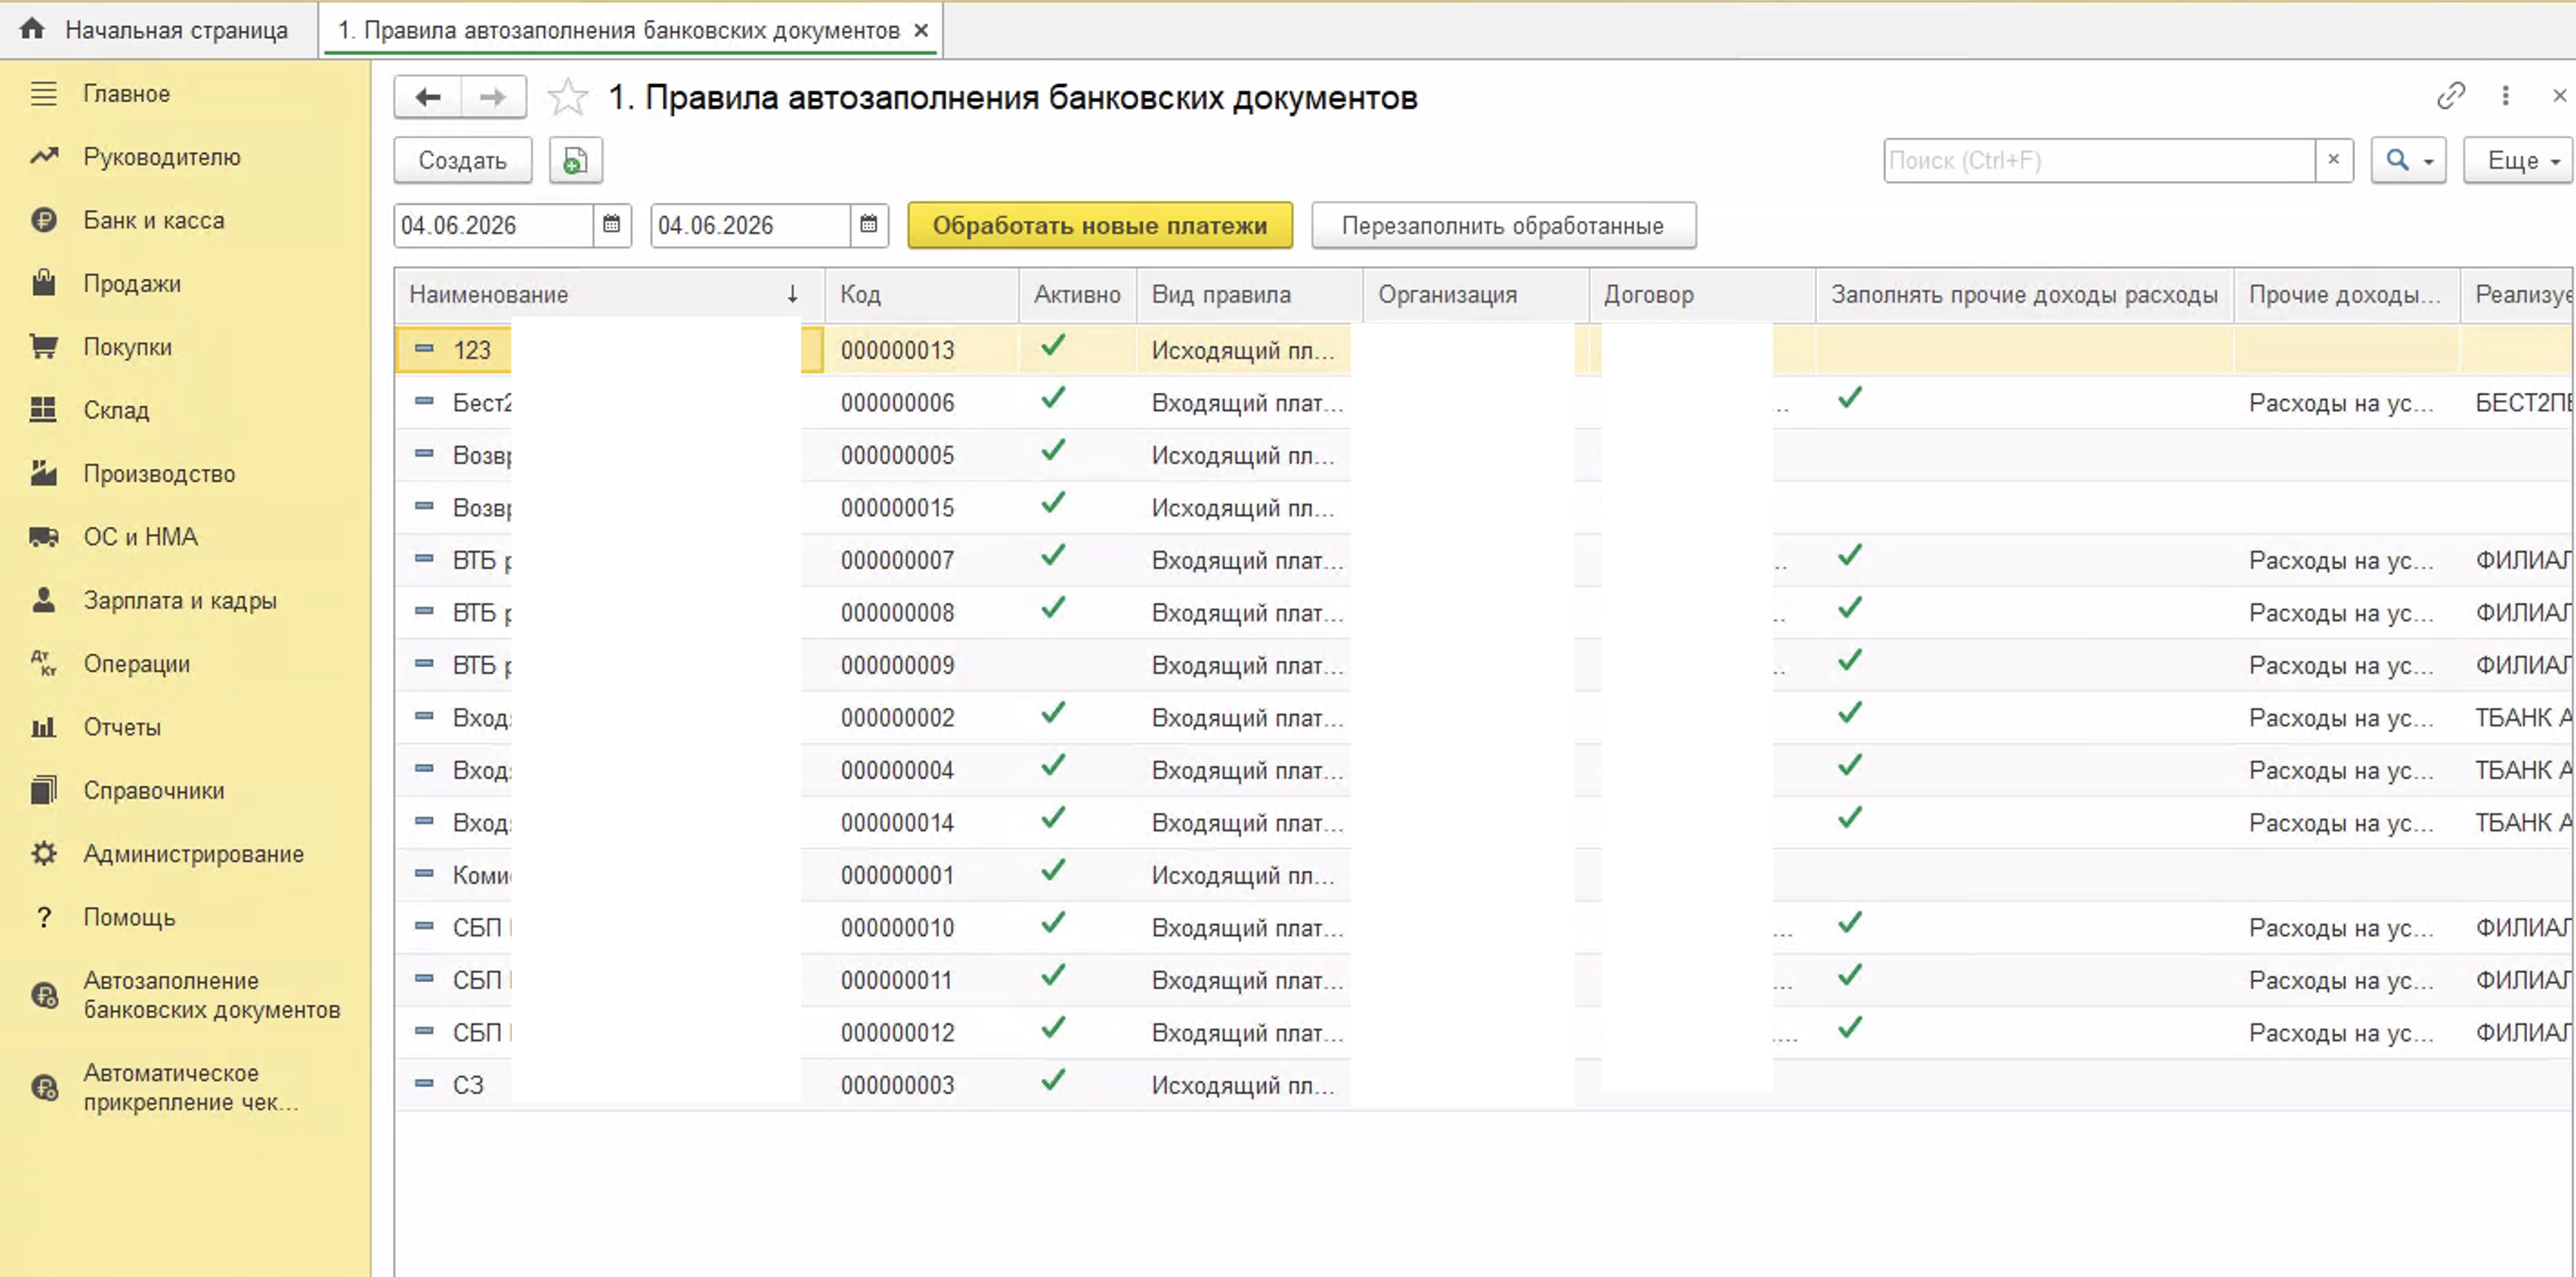Click the Операции icon in sidebar
This screenshot has width=2576, height=1277.
(x=43, y=664)
